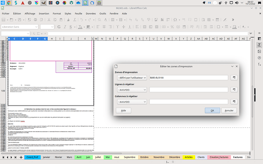
Task: Click the Paste clipboard icon
Action: point(61,20)
